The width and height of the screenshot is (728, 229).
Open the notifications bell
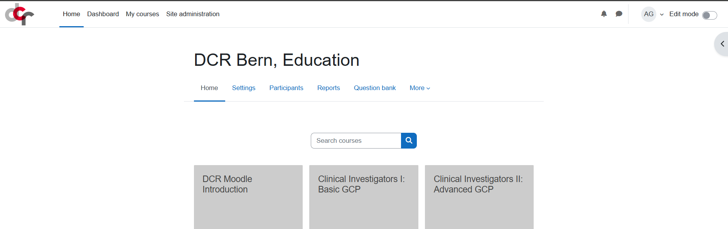(604, 14)
